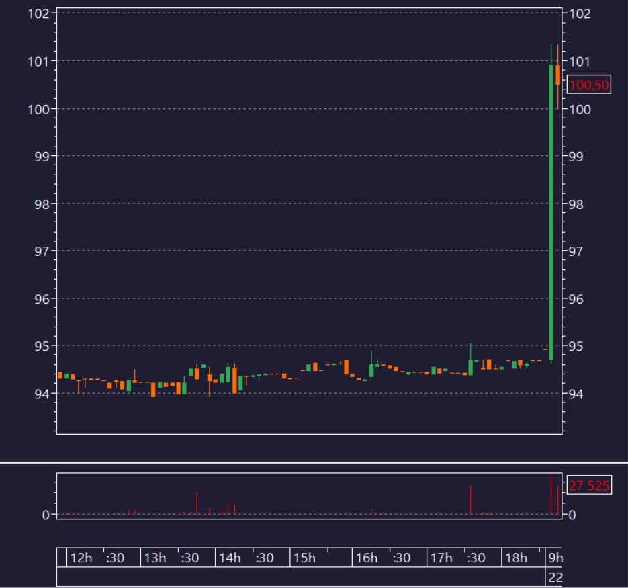Select the 12h label on the time axis
This screenshot has width=628, height=588.
click(81, 558)
